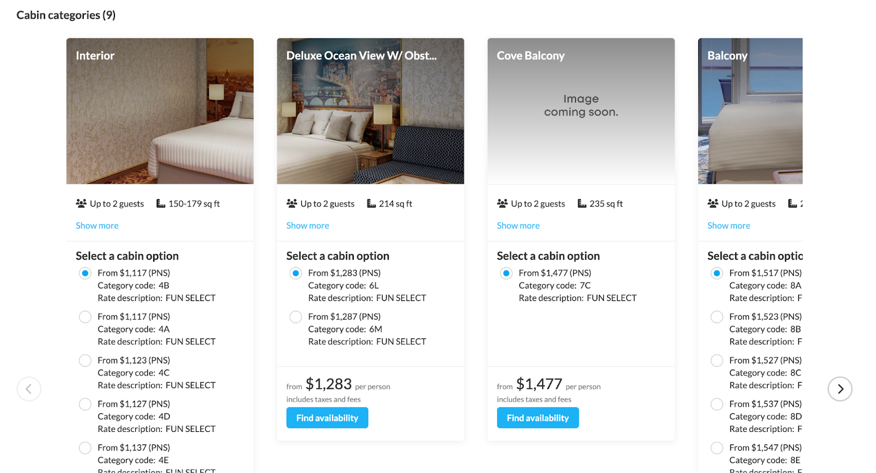Expand Show more under Cove Balcony
Screen dimensions: 876x473
518,226
